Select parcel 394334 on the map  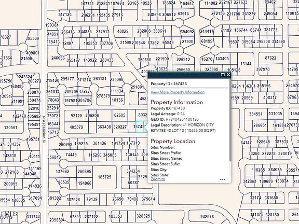coord(133,171)
